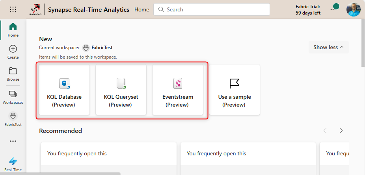
Task: Create a new KQL Database (Preview)
Action: pyautogui.click(x=64, y=90)
